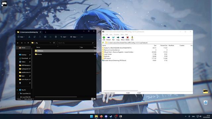Open the Tools menu in 7-Zip
Image resolution: width=212 pixels, height=119 pixels.
(x=122, y=34)
